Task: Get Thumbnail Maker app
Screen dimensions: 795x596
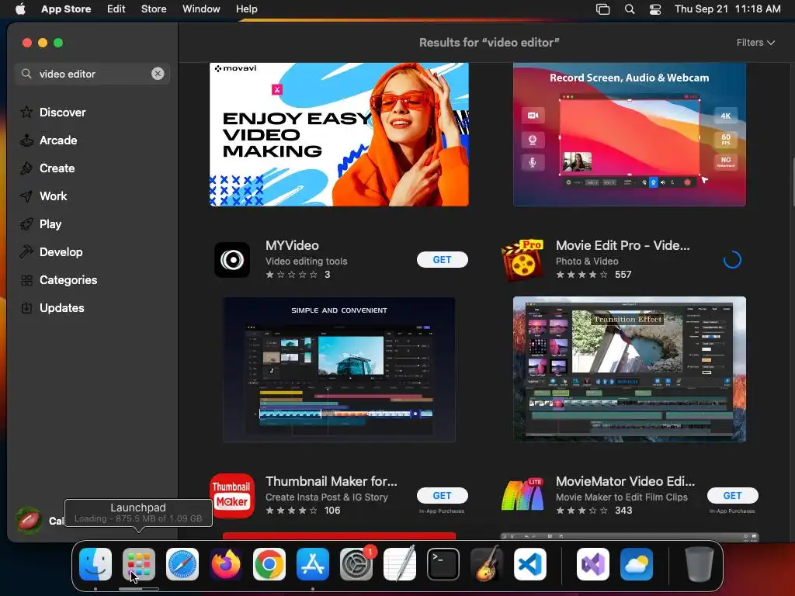Action: [442, 496]
